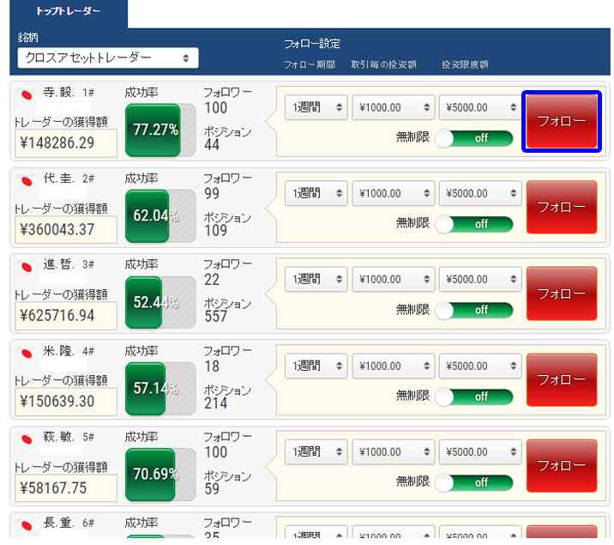Open the クロスアセットトレーダー 銘柄 dropdown
Image resolution: width=614 pixels, height=545 pixels.
point(108,58)
